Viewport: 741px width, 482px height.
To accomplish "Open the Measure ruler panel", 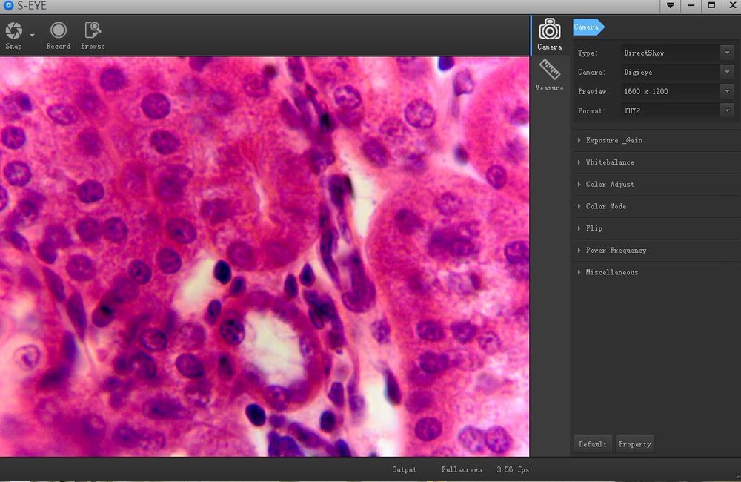I will click(549, 75).
